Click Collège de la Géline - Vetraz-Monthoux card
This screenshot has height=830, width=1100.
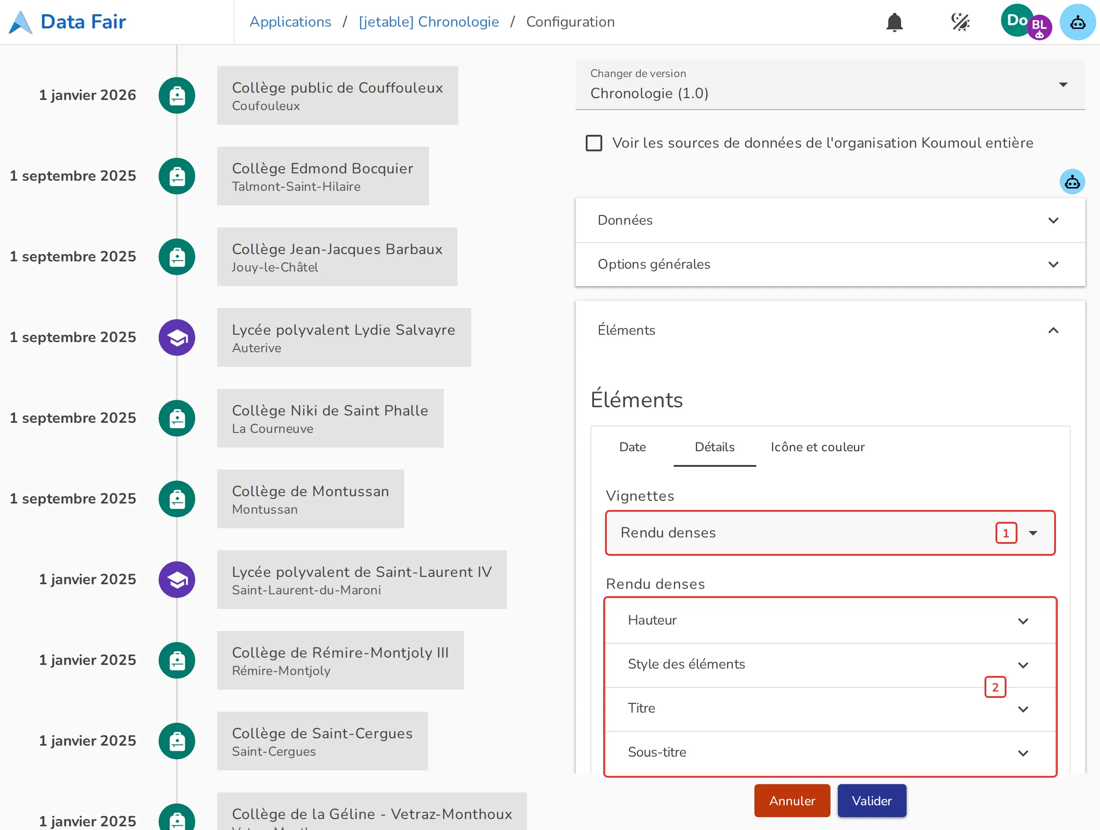[371, 812]
